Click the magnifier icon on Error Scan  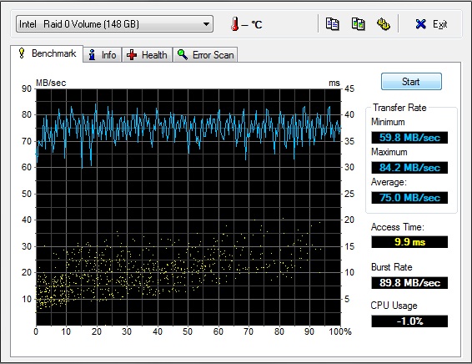[183, 54]
